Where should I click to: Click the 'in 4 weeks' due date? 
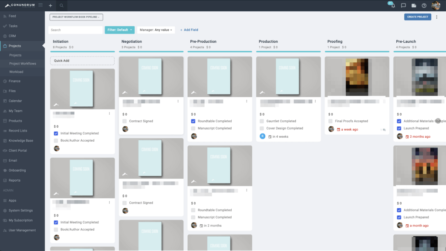tap(278, 136)
